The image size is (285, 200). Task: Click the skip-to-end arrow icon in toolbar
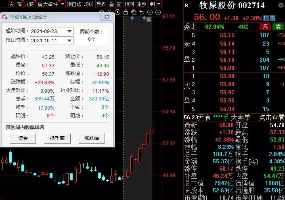pyautogui.click(x=152, y=4)
